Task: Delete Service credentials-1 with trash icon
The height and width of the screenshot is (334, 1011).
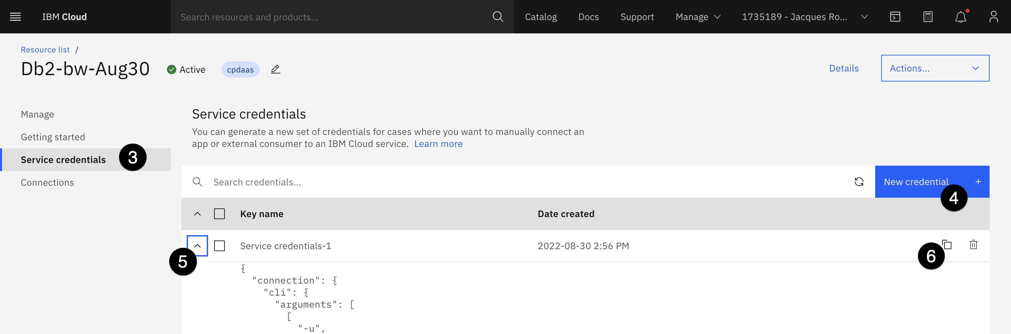Action: (973, 245)
